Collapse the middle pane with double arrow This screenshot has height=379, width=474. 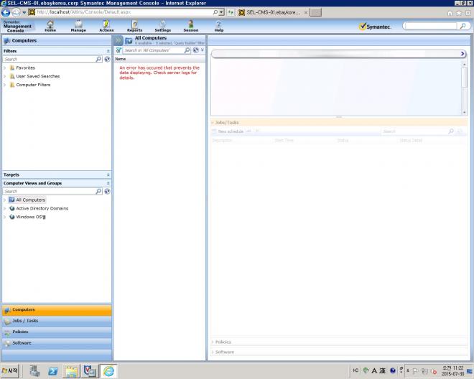(x=118, y=40)
